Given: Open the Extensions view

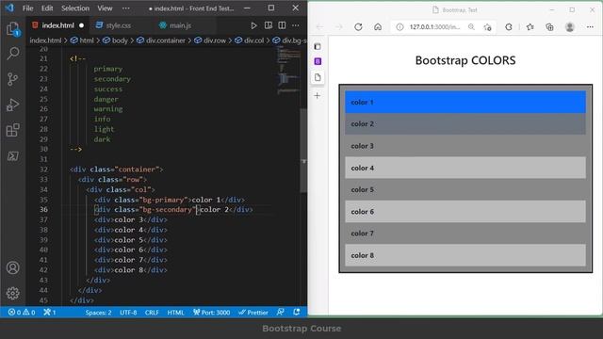Looking at the screenshot, I should (12, 130).
